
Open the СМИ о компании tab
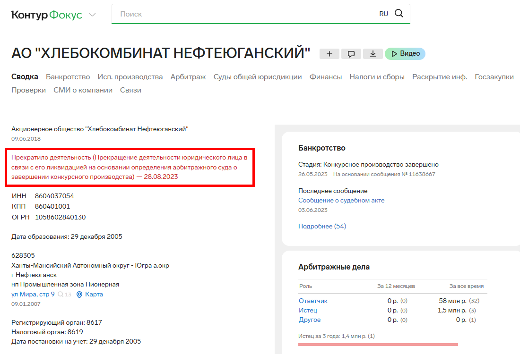coord(83,90)
